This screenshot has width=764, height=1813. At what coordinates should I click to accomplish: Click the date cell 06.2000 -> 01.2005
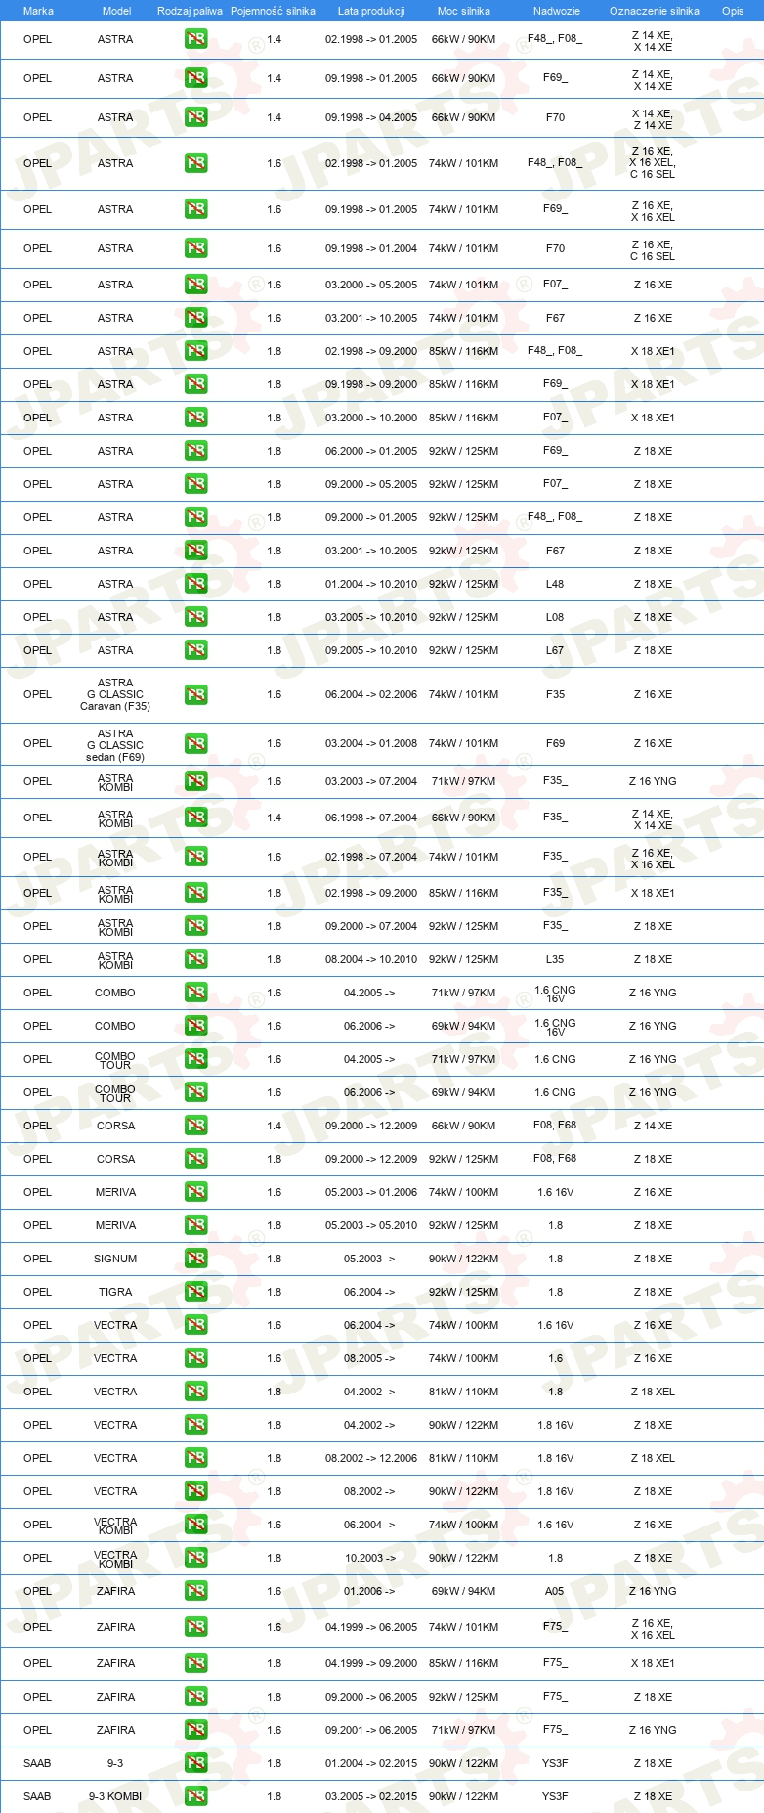pyautogui.click(x=371, y=451)
